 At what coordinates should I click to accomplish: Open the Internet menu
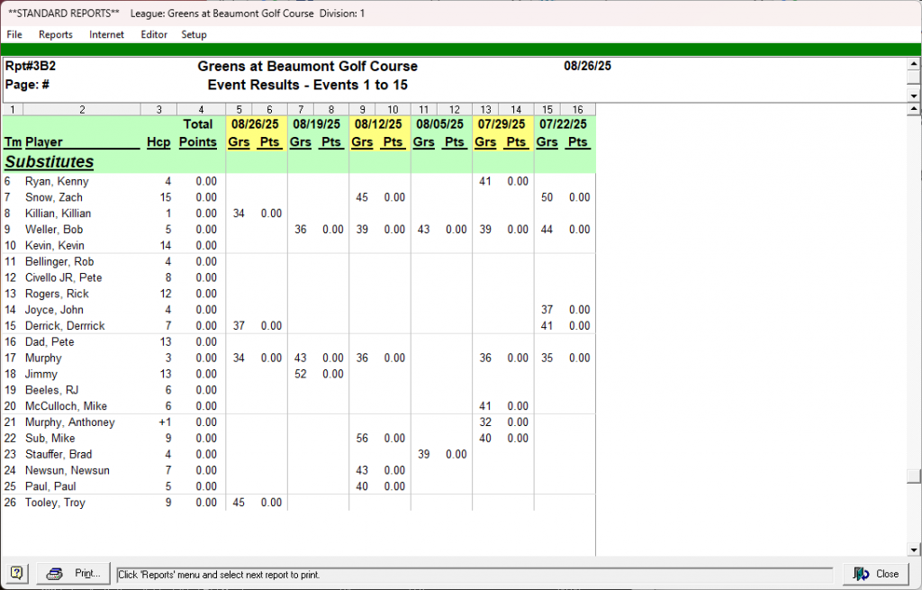[x=107, y=35]
